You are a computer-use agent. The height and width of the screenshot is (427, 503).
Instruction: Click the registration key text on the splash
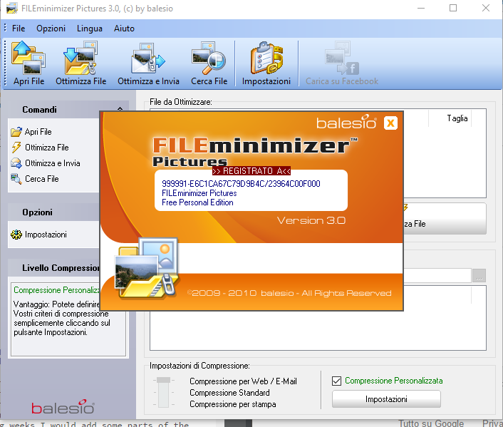pos(241,184)
